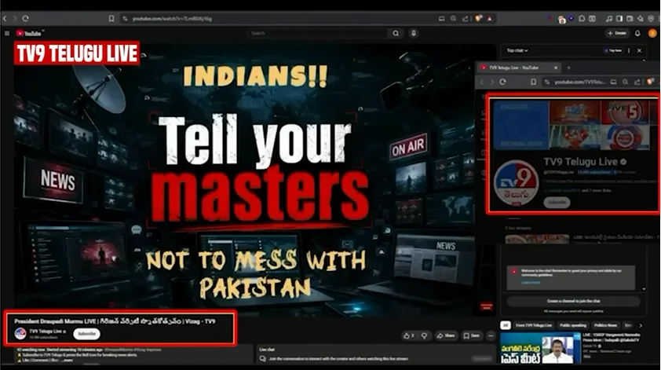Click the red logo in the video's lower corner
661x370 pixels.
click(x=487, y=306)
